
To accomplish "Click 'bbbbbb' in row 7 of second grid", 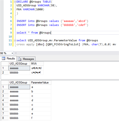I will pyautogui.click(x=19, y=114).
